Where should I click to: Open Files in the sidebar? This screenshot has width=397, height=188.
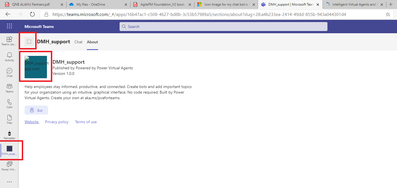click(9, 119)
